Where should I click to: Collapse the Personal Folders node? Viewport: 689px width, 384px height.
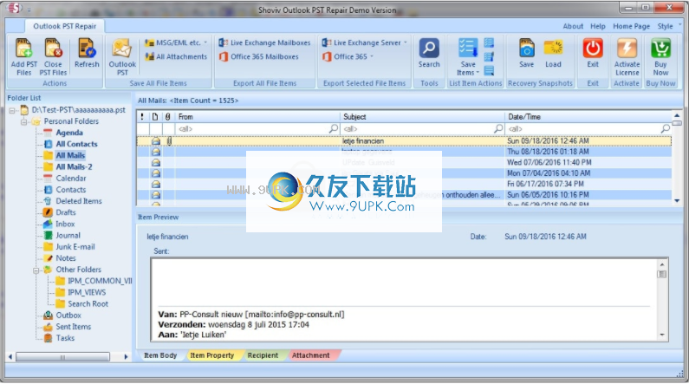(x=23, y=121)
